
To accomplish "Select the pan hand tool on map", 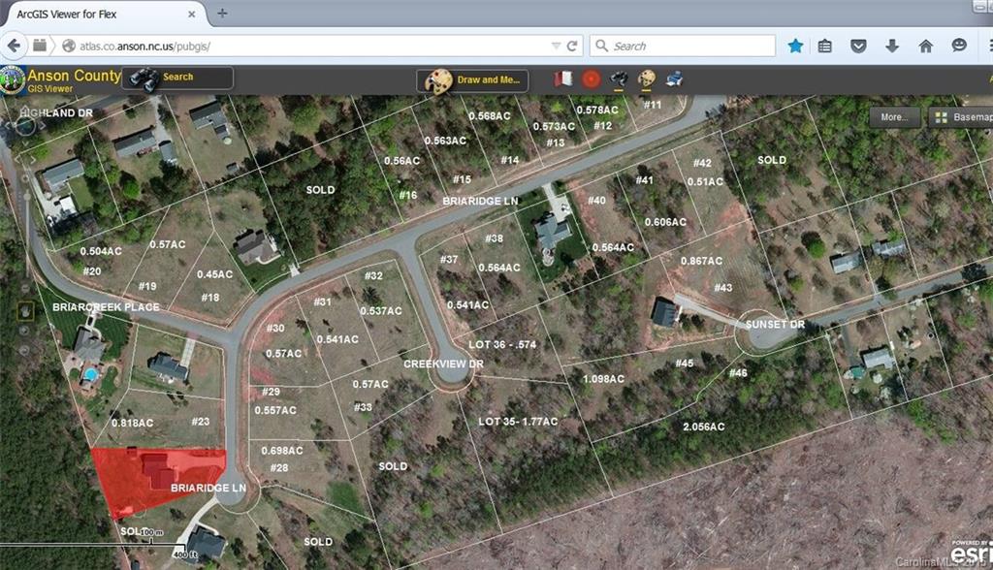I will click(x=25, y=310).
